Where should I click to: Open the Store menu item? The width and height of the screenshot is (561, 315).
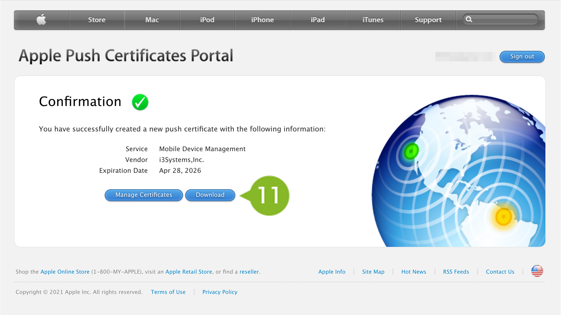97,20
